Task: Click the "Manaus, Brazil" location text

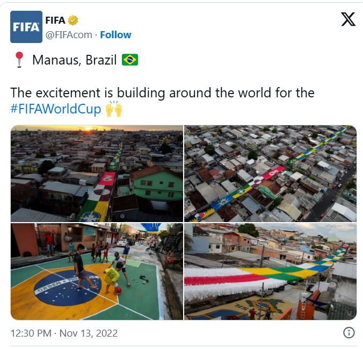Action: (x=75, y=60)
